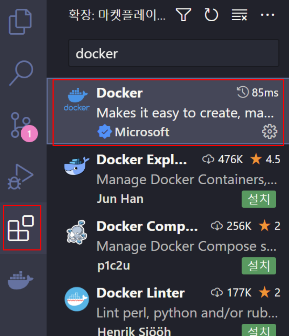289x336 pixels.
Task: Click the filter extensions funnel icon
Action: pyautogui.click(x=184, y=15)
